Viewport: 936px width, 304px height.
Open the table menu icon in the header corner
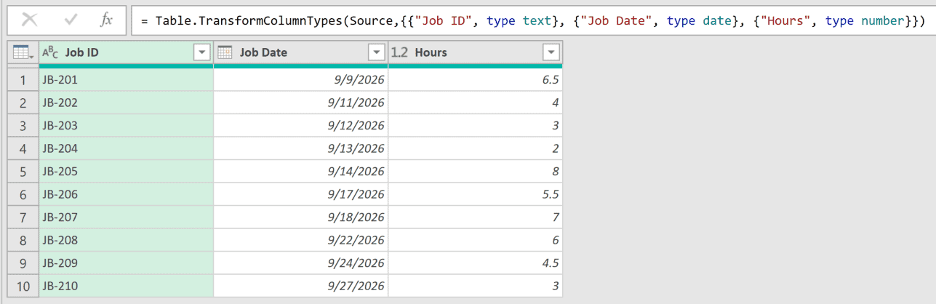pyautogui.click(x=23, y=52)
